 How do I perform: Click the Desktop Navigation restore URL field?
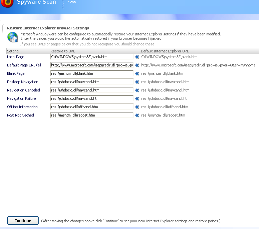[x=92, y=82]
